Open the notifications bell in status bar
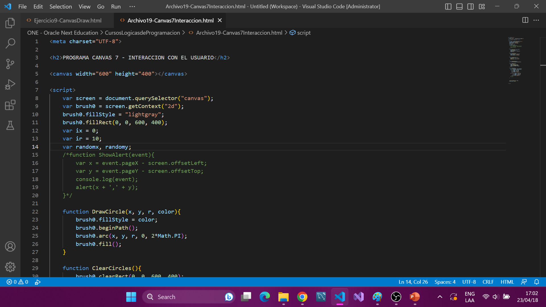 click(537, 282)
